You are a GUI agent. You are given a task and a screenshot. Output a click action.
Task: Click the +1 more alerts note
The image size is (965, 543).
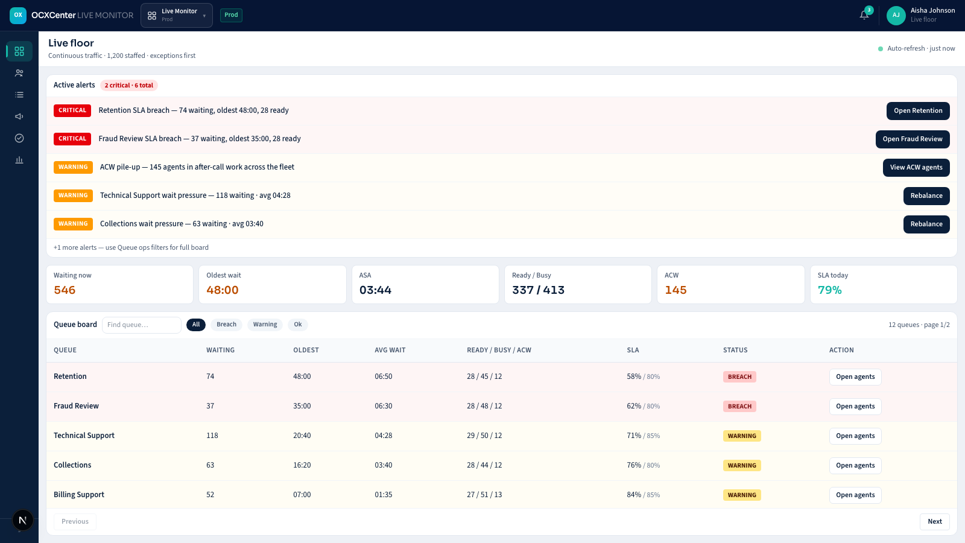131,247
